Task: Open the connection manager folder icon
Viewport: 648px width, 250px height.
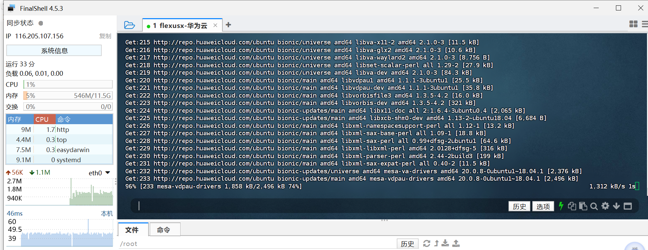Action: click(x=129, y=25)
